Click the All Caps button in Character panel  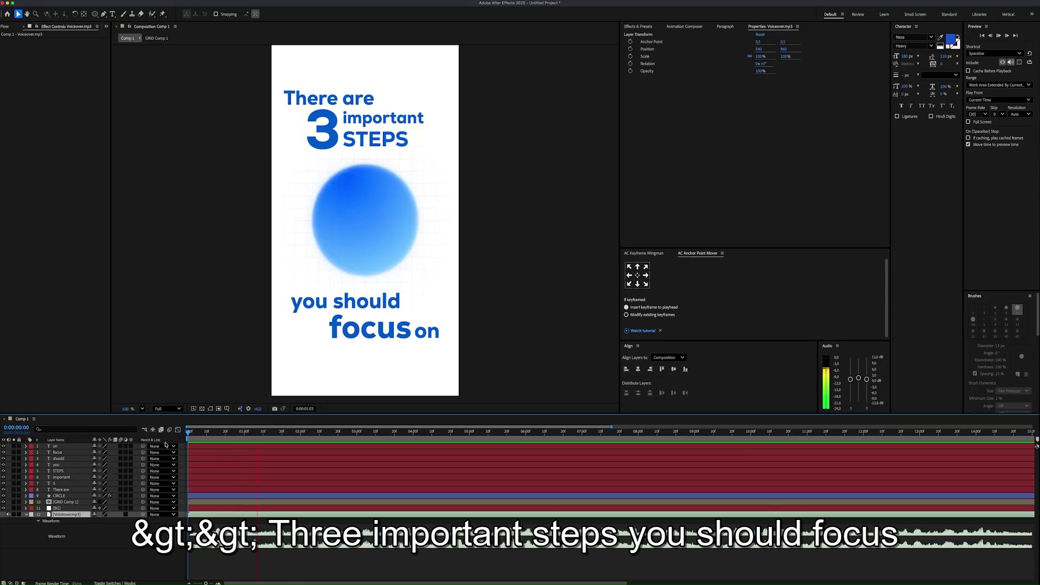[921, 106]
